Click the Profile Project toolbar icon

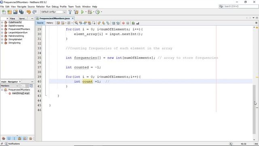[x=98, y=12]
